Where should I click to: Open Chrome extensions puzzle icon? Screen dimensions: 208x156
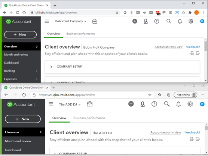pos(190,13)
